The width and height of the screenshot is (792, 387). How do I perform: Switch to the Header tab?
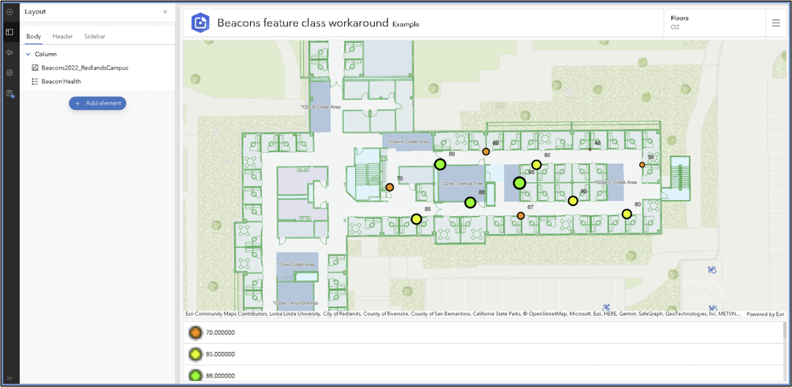[x=62, y=36]
